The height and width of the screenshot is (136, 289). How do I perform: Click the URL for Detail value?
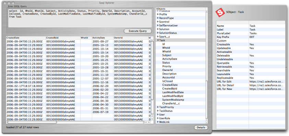(266, 85)
